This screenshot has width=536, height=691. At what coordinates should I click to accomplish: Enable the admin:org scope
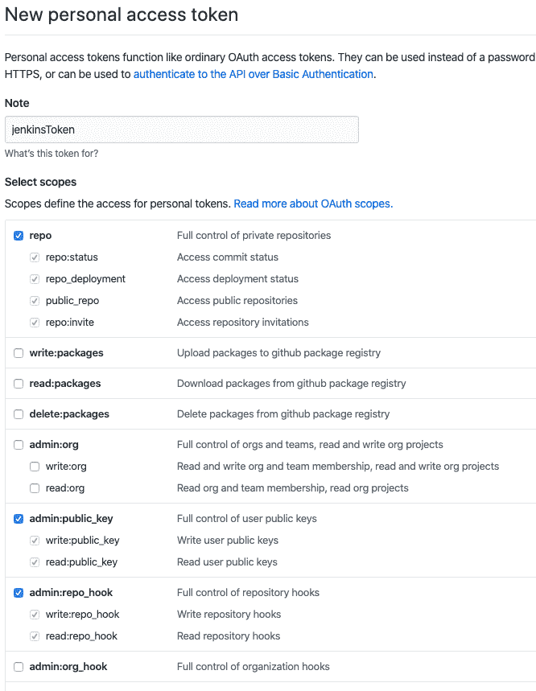coord(19,445)
